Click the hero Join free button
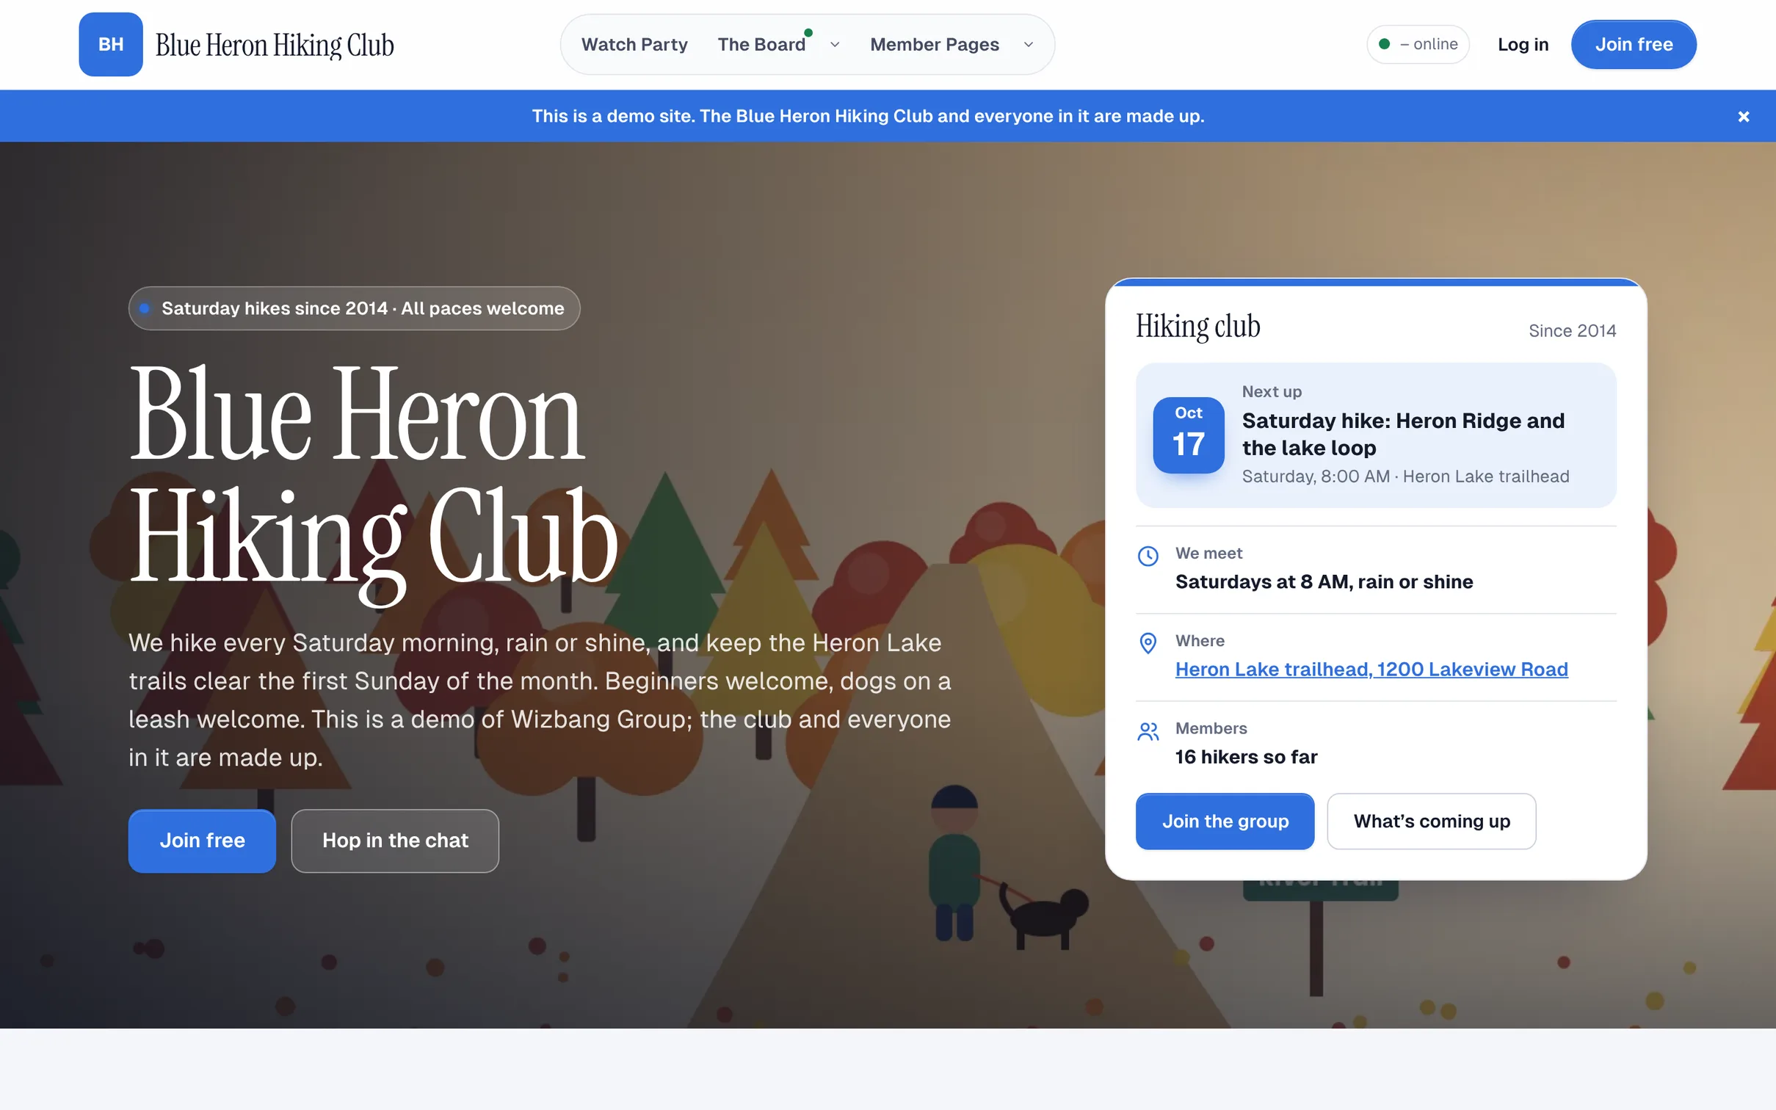 pyautogui.click(x=202, y=841)
